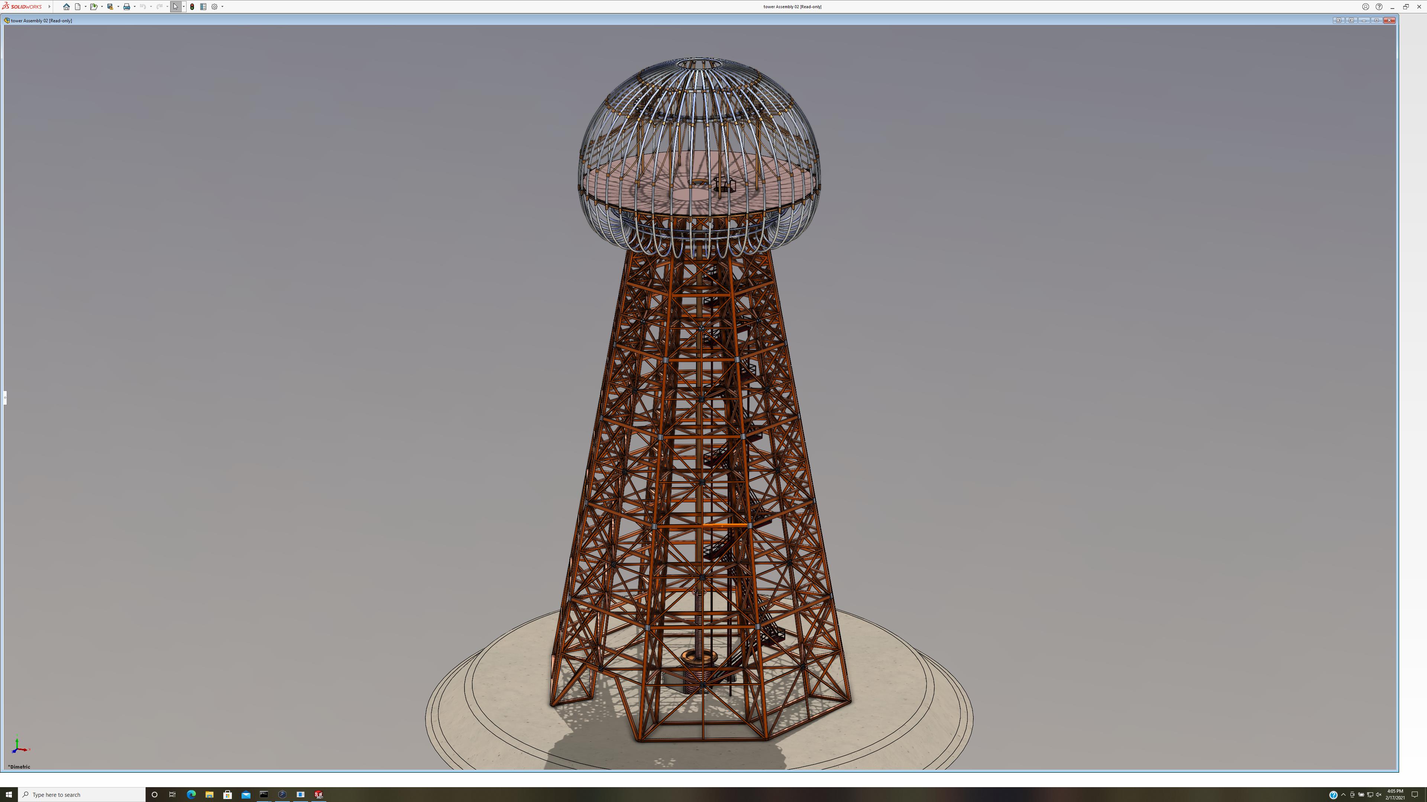Show hidden system tray icons
Viewport: 1427px width, 802px height.
click(1343, 795)
